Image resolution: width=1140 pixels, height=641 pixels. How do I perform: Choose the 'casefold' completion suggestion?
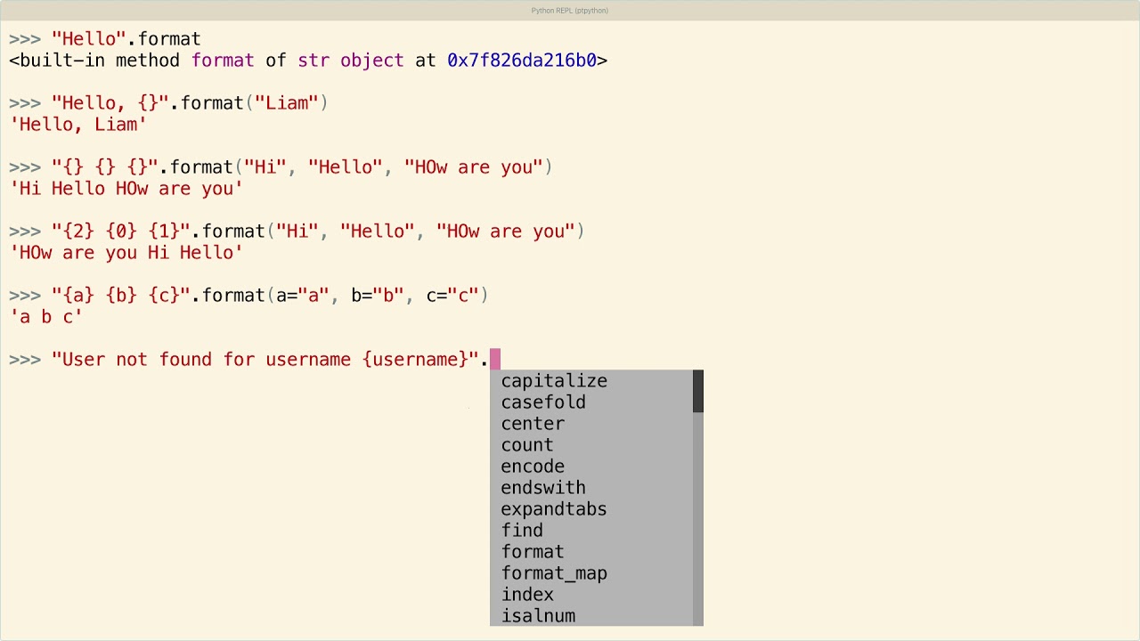click(543, 402)
